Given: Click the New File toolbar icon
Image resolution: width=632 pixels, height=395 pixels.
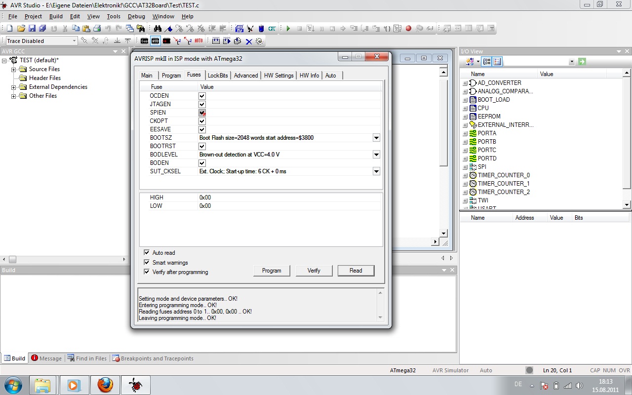Looking at the screenshot, I should pos(9,29).
